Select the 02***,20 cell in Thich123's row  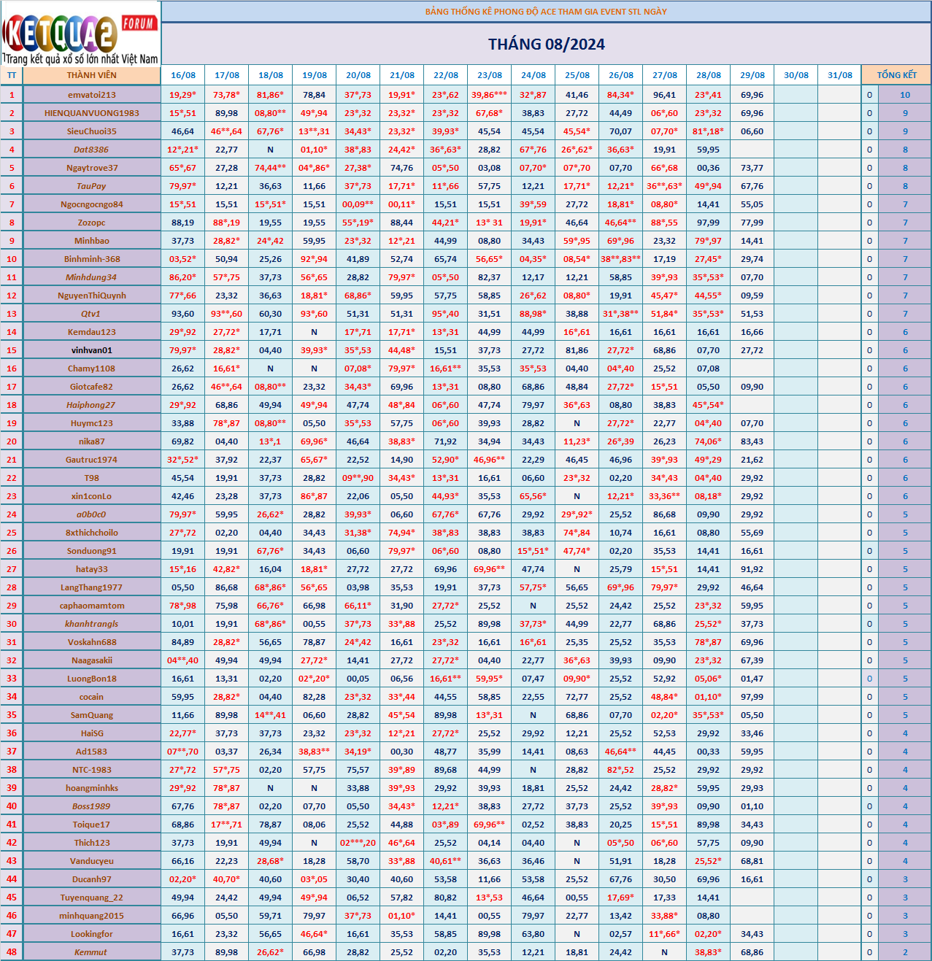click(x=358, y=843)
